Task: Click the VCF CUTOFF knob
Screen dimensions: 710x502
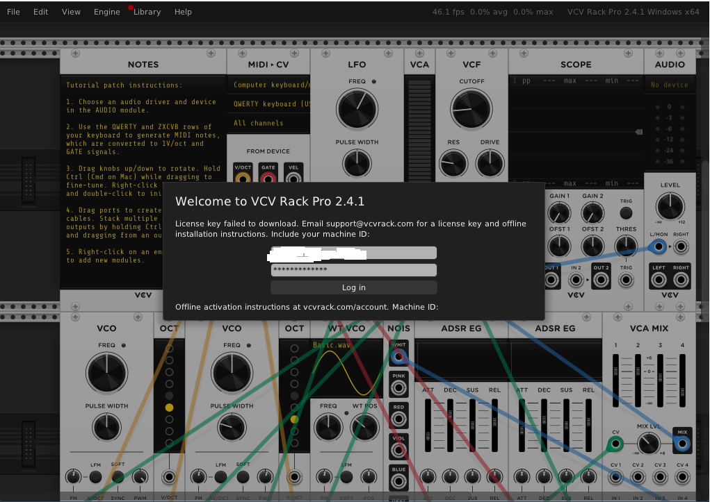Action: point(471,110)
